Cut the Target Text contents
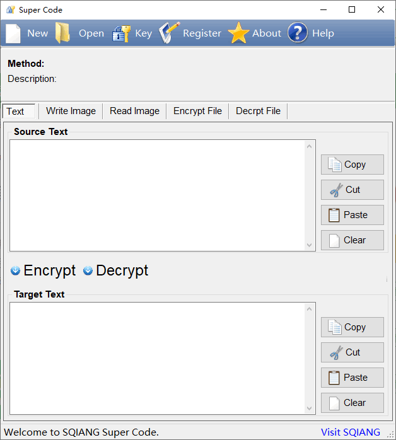396x440 pixels. click(x=352, y=352)
